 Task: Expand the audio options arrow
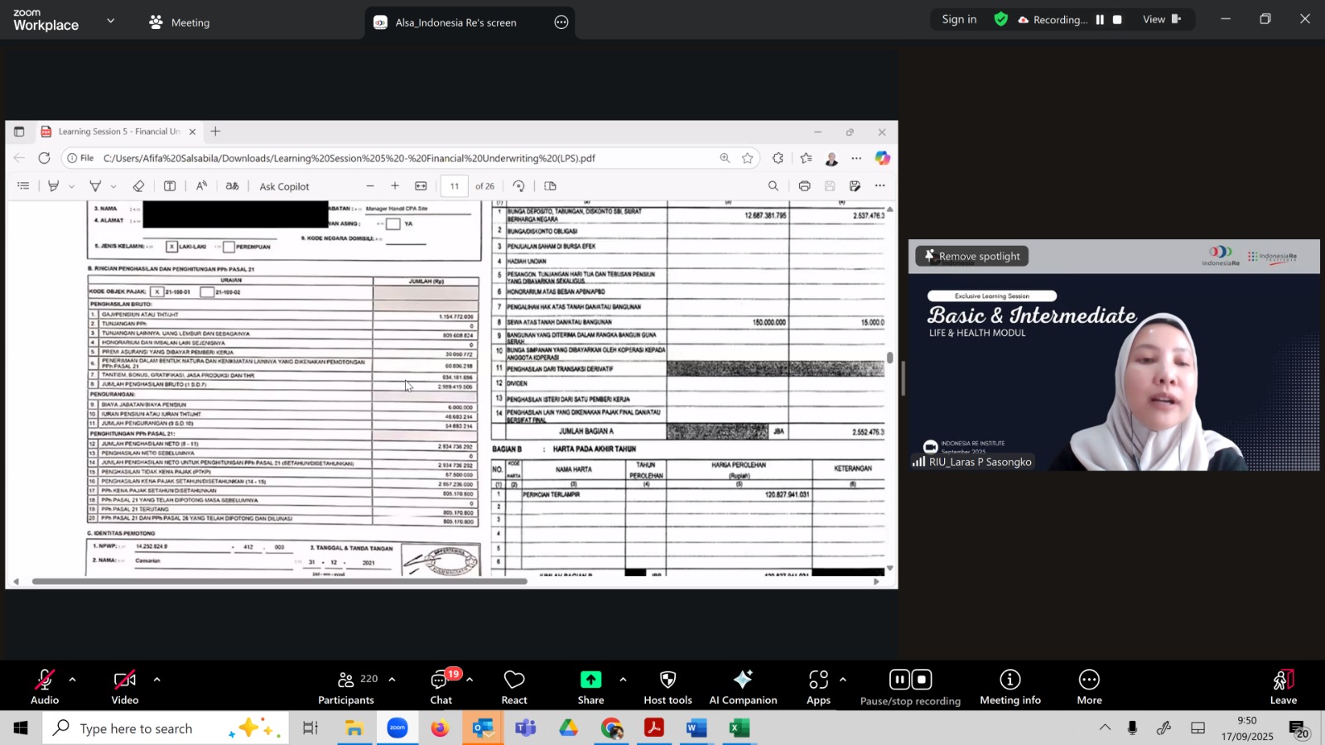(73, 680)
